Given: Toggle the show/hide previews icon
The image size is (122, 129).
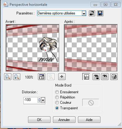Looking at the screenshot, I should (86, 77).
